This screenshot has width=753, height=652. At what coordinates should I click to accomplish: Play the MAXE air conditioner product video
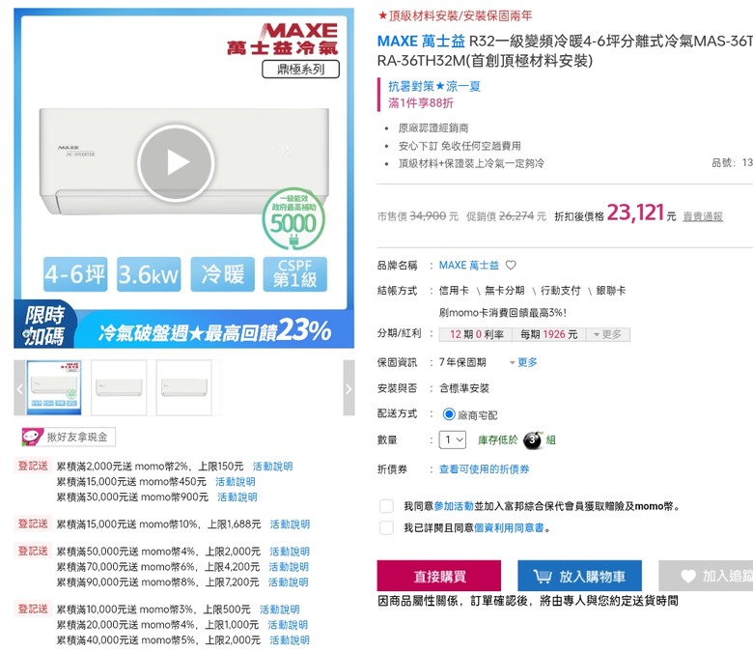(176, 162)
